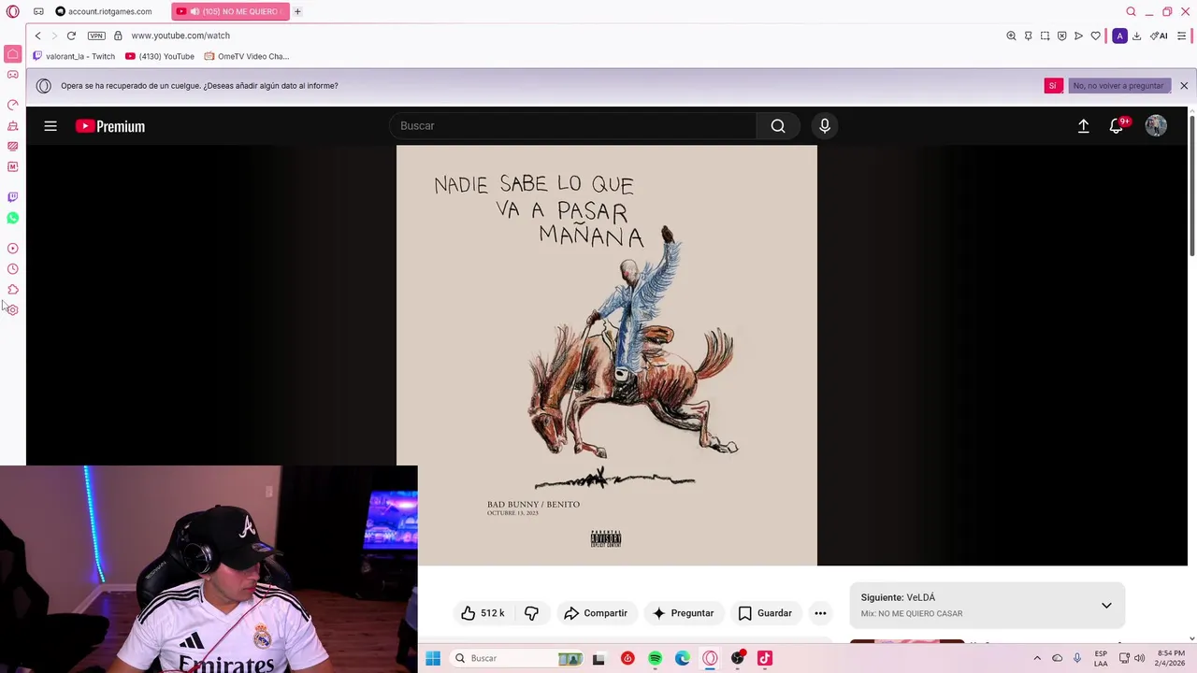Open History clock icon in sidebar
This screenshot has width=1197, height=673.
tap(12, 269)
